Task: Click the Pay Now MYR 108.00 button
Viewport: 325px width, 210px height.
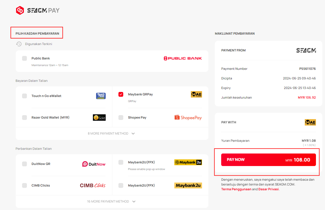Action: [x=269, y=160]
